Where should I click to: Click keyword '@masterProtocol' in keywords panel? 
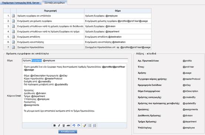(192, 79)
